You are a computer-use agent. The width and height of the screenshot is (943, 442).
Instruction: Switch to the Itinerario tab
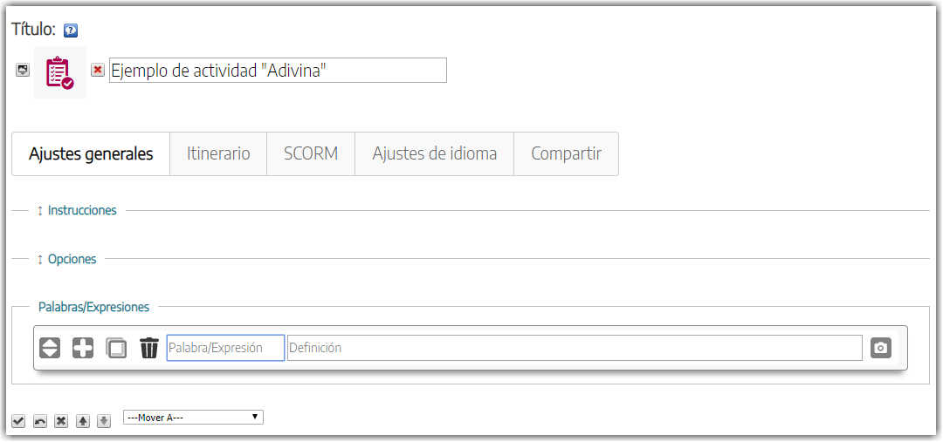(x=218, y=154)
